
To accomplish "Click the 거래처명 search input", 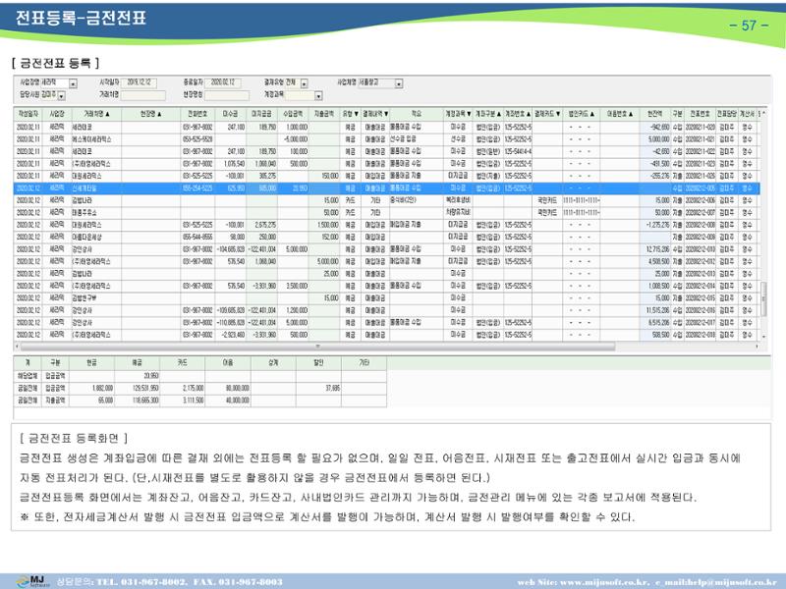I will point(142,94).
